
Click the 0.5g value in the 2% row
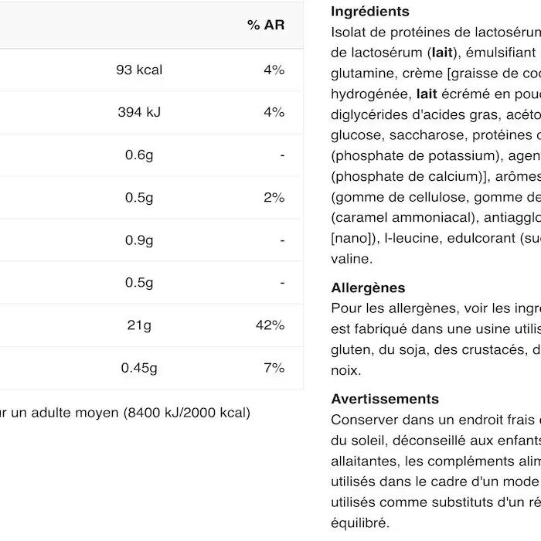tap(139, 198)
